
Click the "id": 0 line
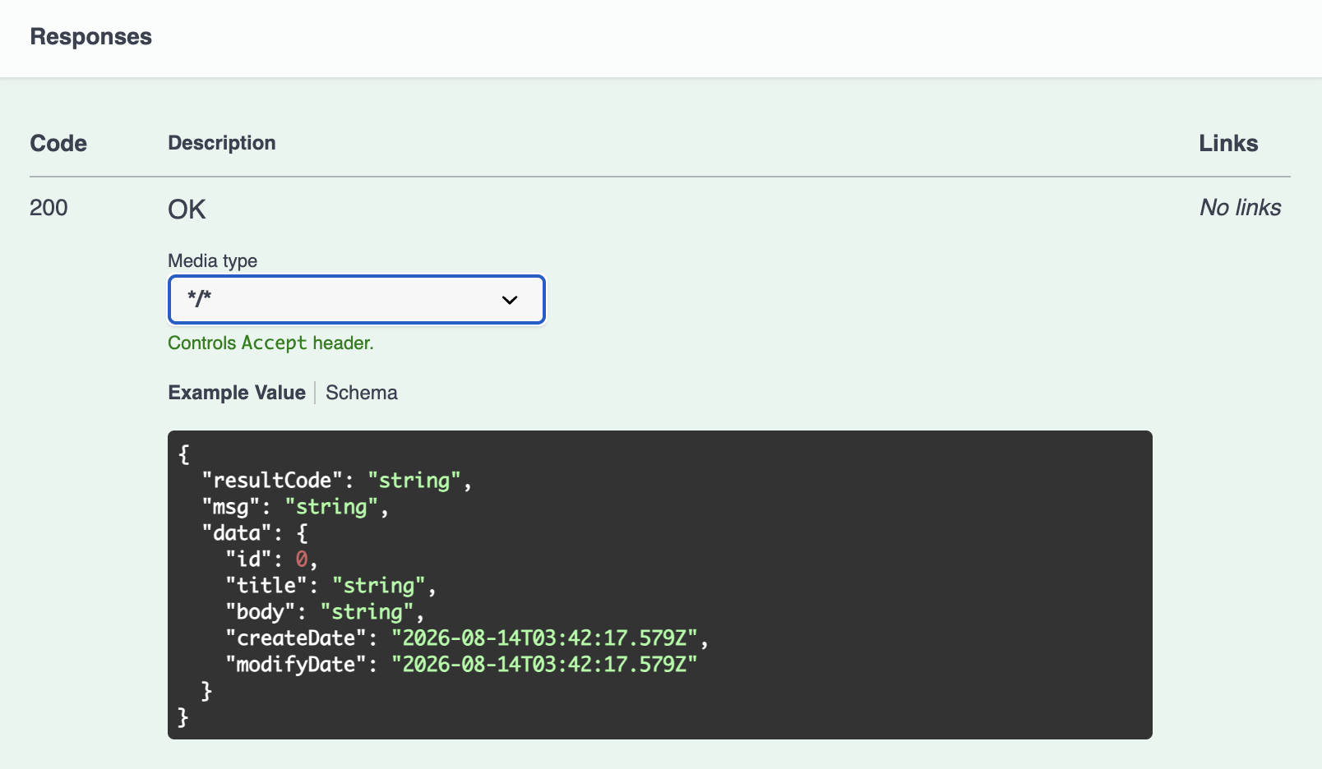[x=272, y=559]
